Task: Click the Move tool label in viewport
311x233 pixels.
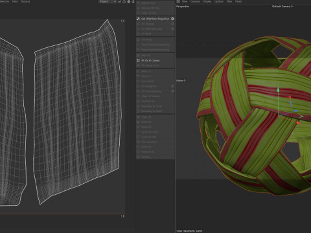Action: pos(181,80)
